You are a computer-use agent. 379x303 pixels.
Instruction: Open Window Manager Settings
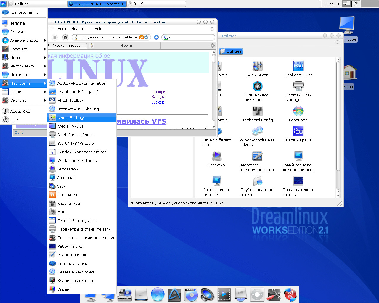tap(82, 152)
